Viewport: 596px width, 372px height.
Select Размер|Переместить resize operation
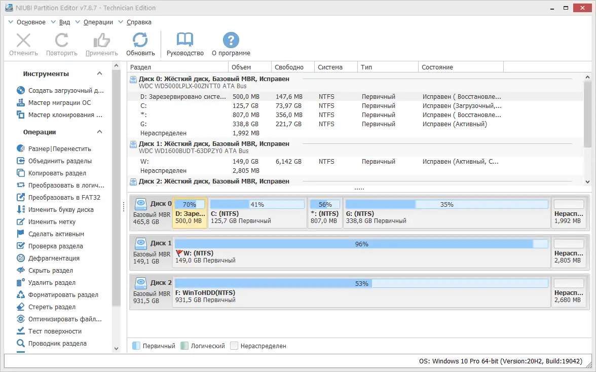(59, 149)
